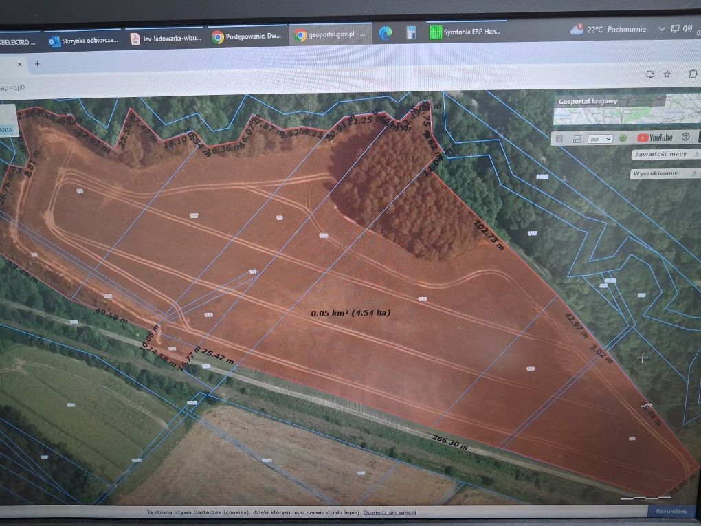The height and width of the screenshot is (526, 701).
Task: Switch to the geoportal.gov.pl Chrome taskbar window
Action: click(x=331, y=34)
